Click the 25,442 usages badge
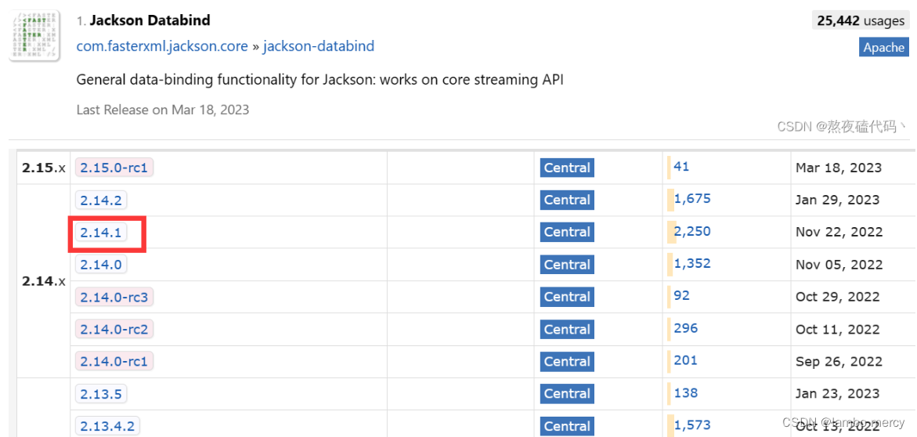This screenshot has width=917, height=437. [x=861, y=21]
